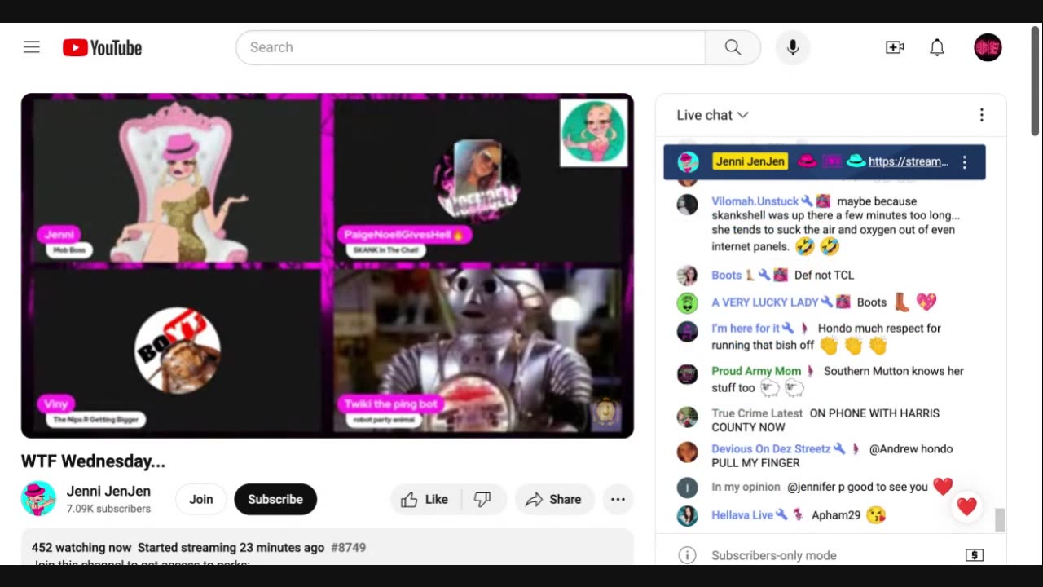Click 7.09K subscribers text
This screenshot has width=1043, height=587.
(108, 509)
